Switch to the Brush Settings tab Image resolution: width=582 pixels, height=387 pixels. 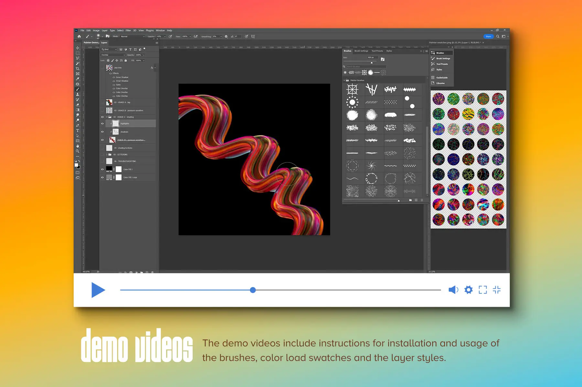pyautogui.click(x=361, y=51)
